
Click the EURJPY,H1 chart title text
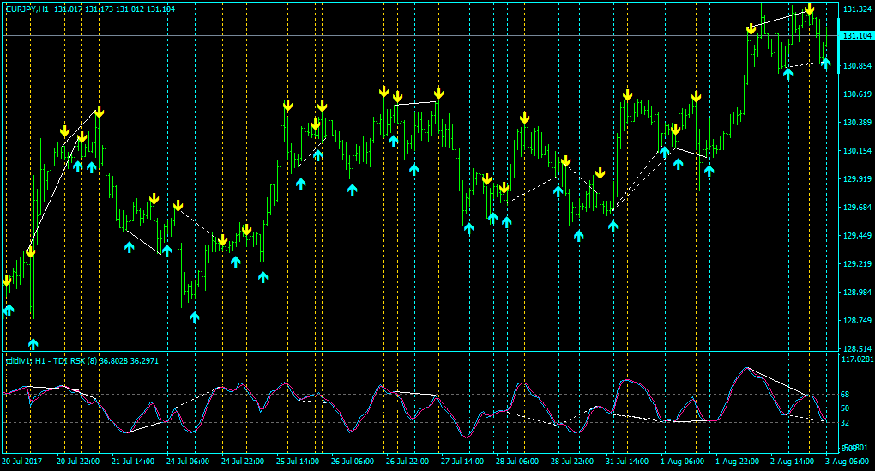[27, 9]
